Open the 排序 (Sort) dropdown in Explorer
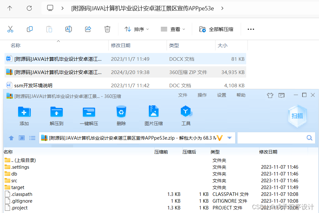This screenshot has width=319, height=213. coord(137,29)
